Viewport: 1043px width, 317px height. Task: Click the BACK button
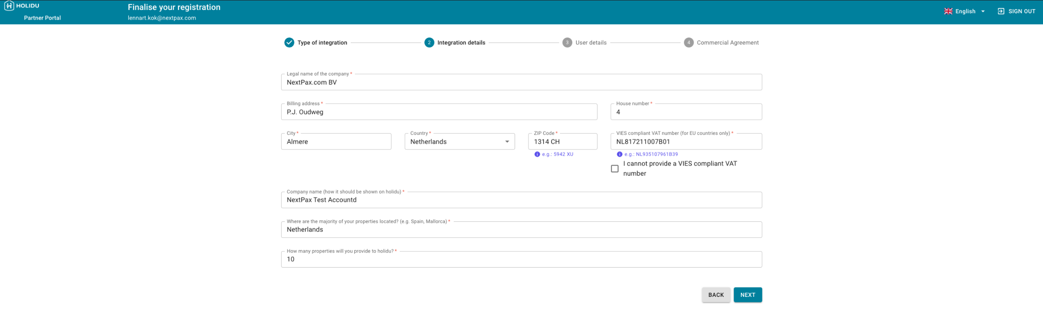pyautogui.click(x=716, y=295)
